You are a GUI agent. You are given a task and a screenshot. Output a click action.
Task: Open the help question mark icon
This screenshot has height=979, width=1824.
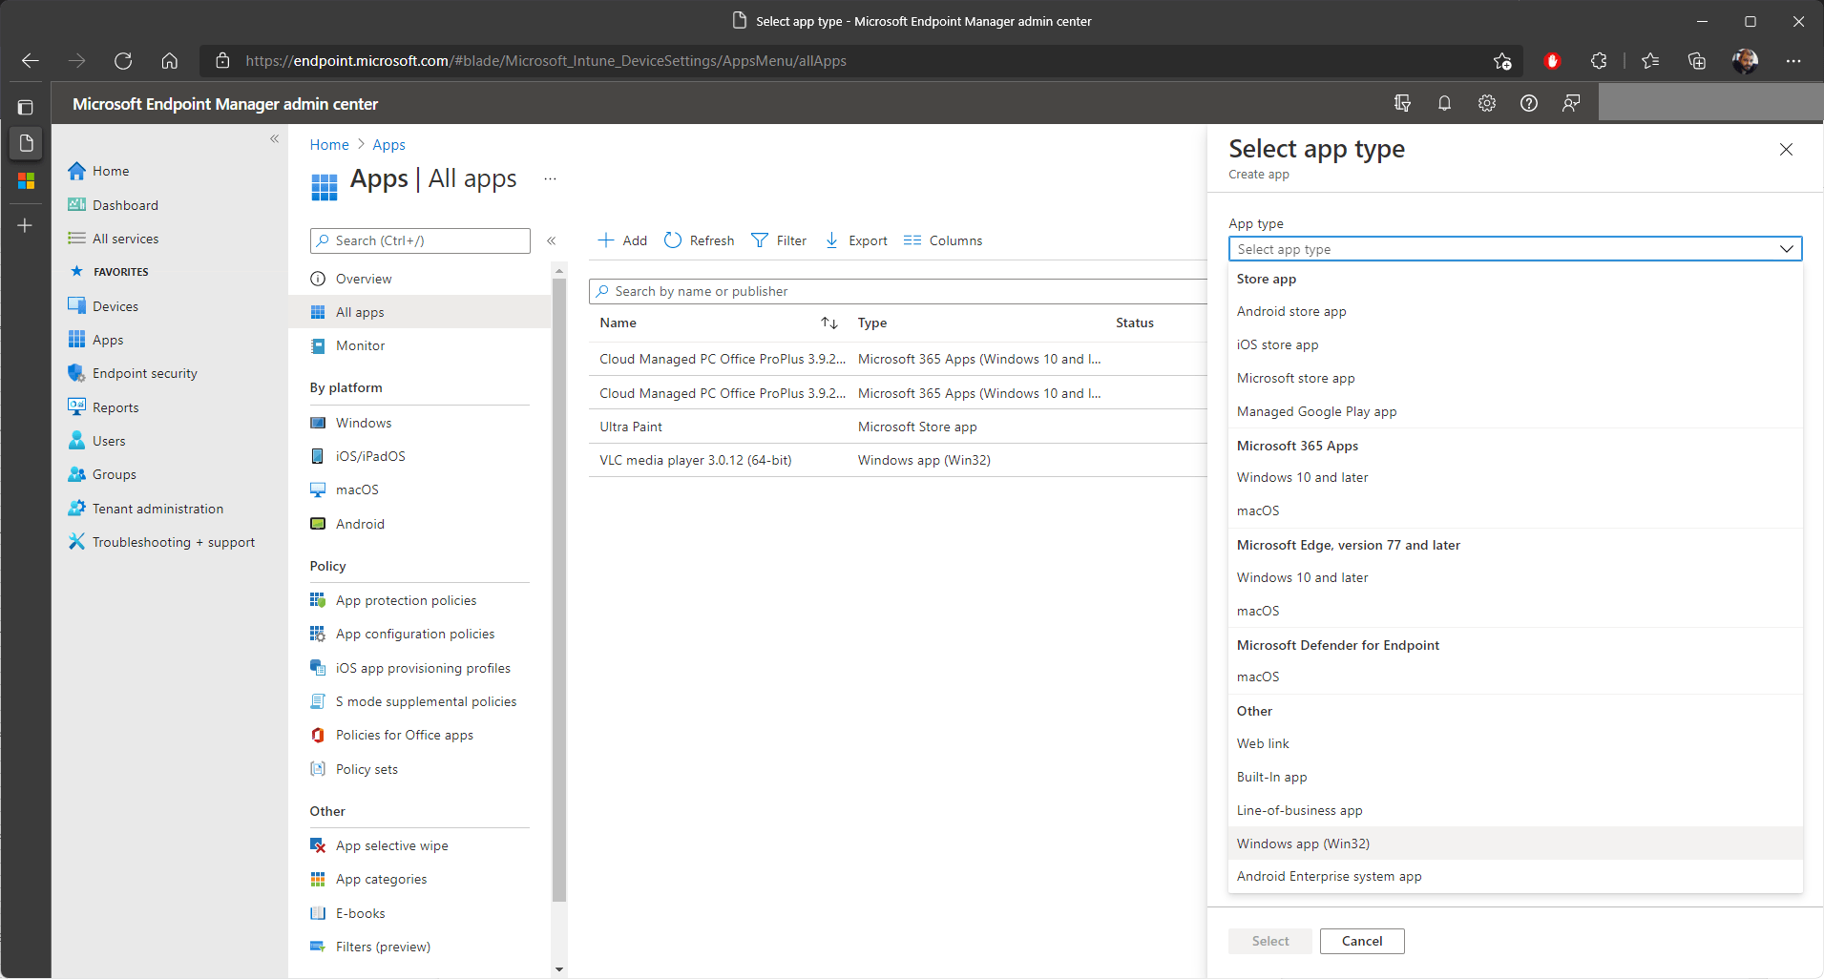point(1529,103)
